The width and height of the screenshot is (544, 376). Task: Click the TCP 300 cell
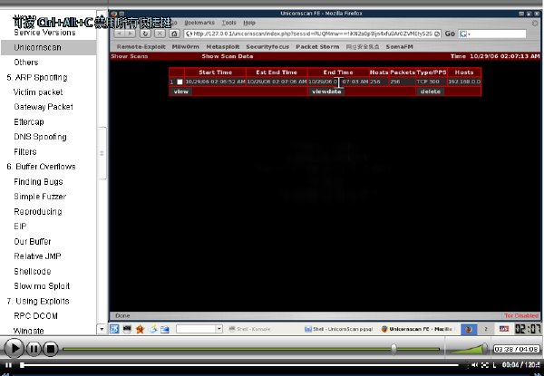432,82
